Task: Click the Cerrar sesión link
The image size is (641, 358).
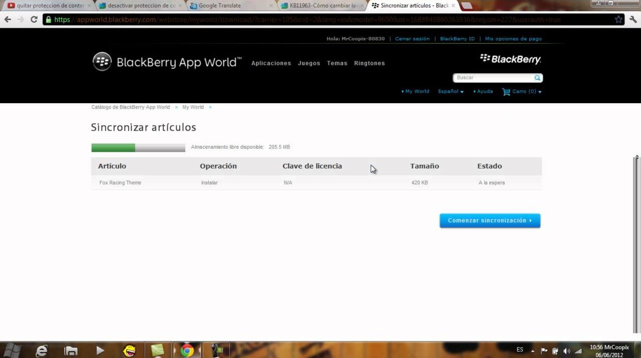Action: [412, 39]
